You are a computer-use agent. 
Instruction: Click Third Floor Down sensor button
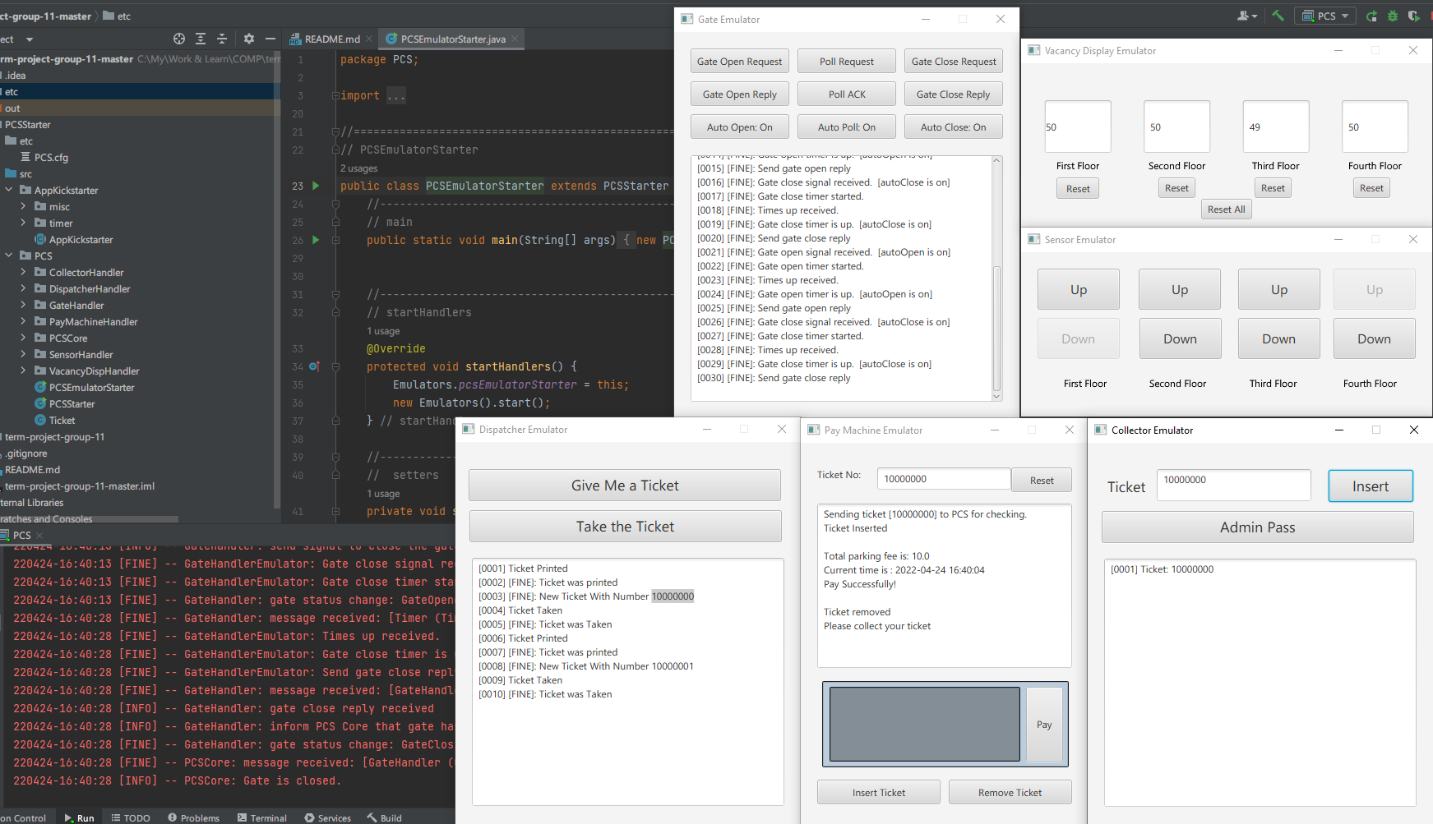[x=1279, y=338]
